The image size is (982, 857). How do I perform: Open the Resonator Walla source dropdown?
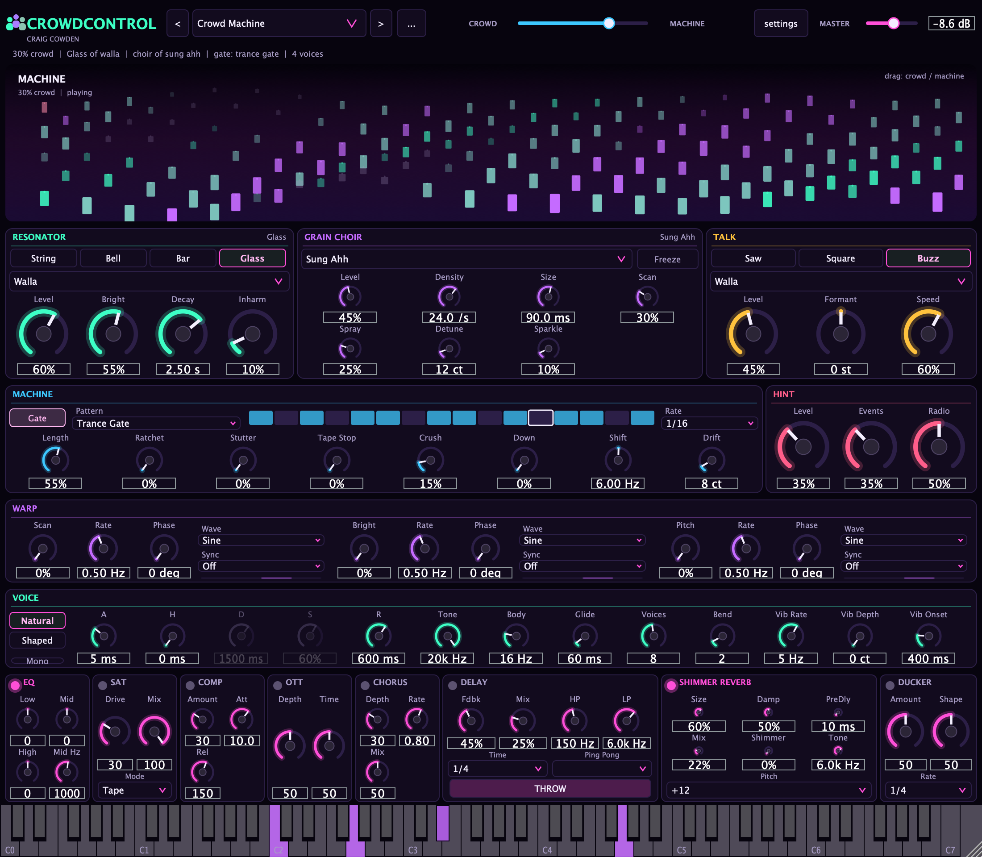(149, 281)
